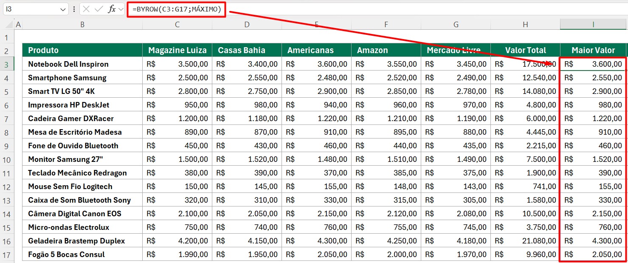Select the Smartphone Samsung cell
The width and height of the screenshot is (628, 263).
point(82,78)
